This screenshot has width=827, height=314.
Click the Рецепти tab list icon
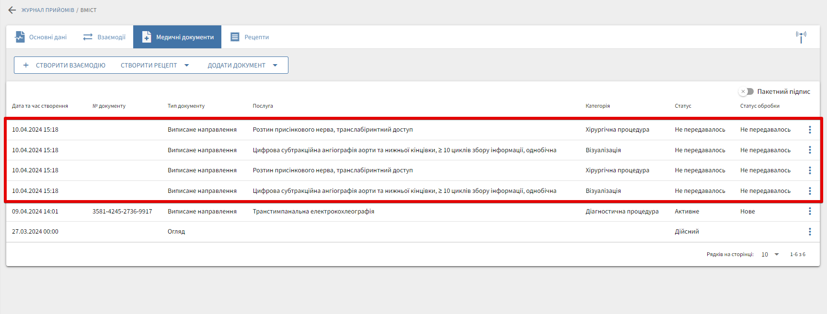point(235,37)
